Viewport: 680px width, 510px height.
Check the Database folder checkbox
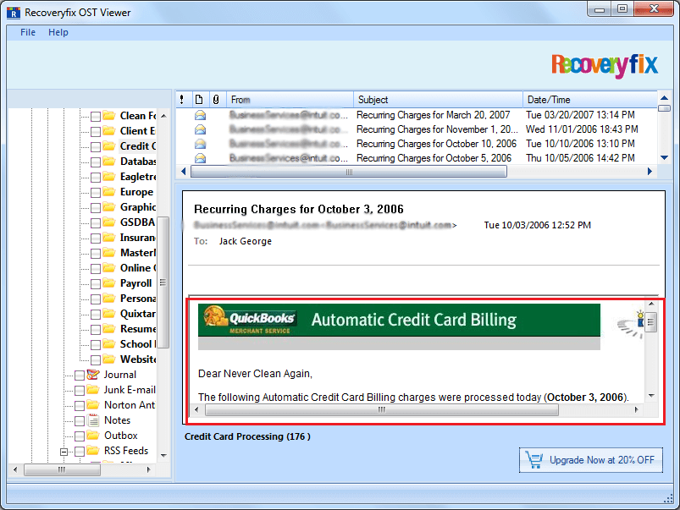pos(96,162)
